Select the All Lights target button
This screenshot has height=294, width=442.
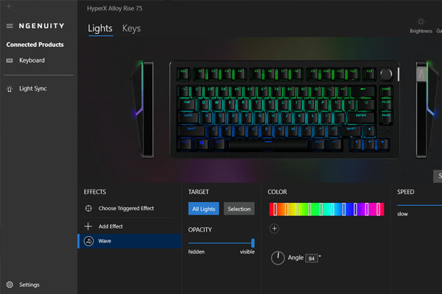(x=203, y=209)
